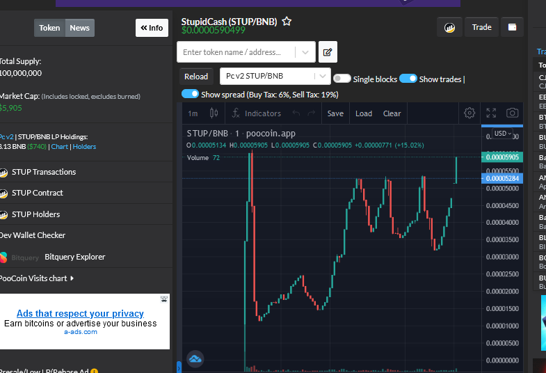The image size is (546, 373).
Task: Collapse the Info panel
Action: click(x=152, y=28)
